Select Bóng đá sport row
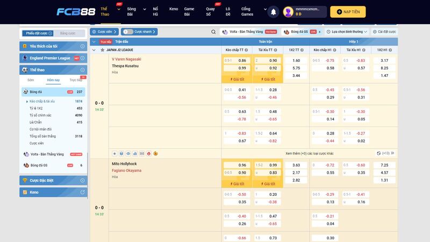This screenshot has width=430, height=242. 53,92
